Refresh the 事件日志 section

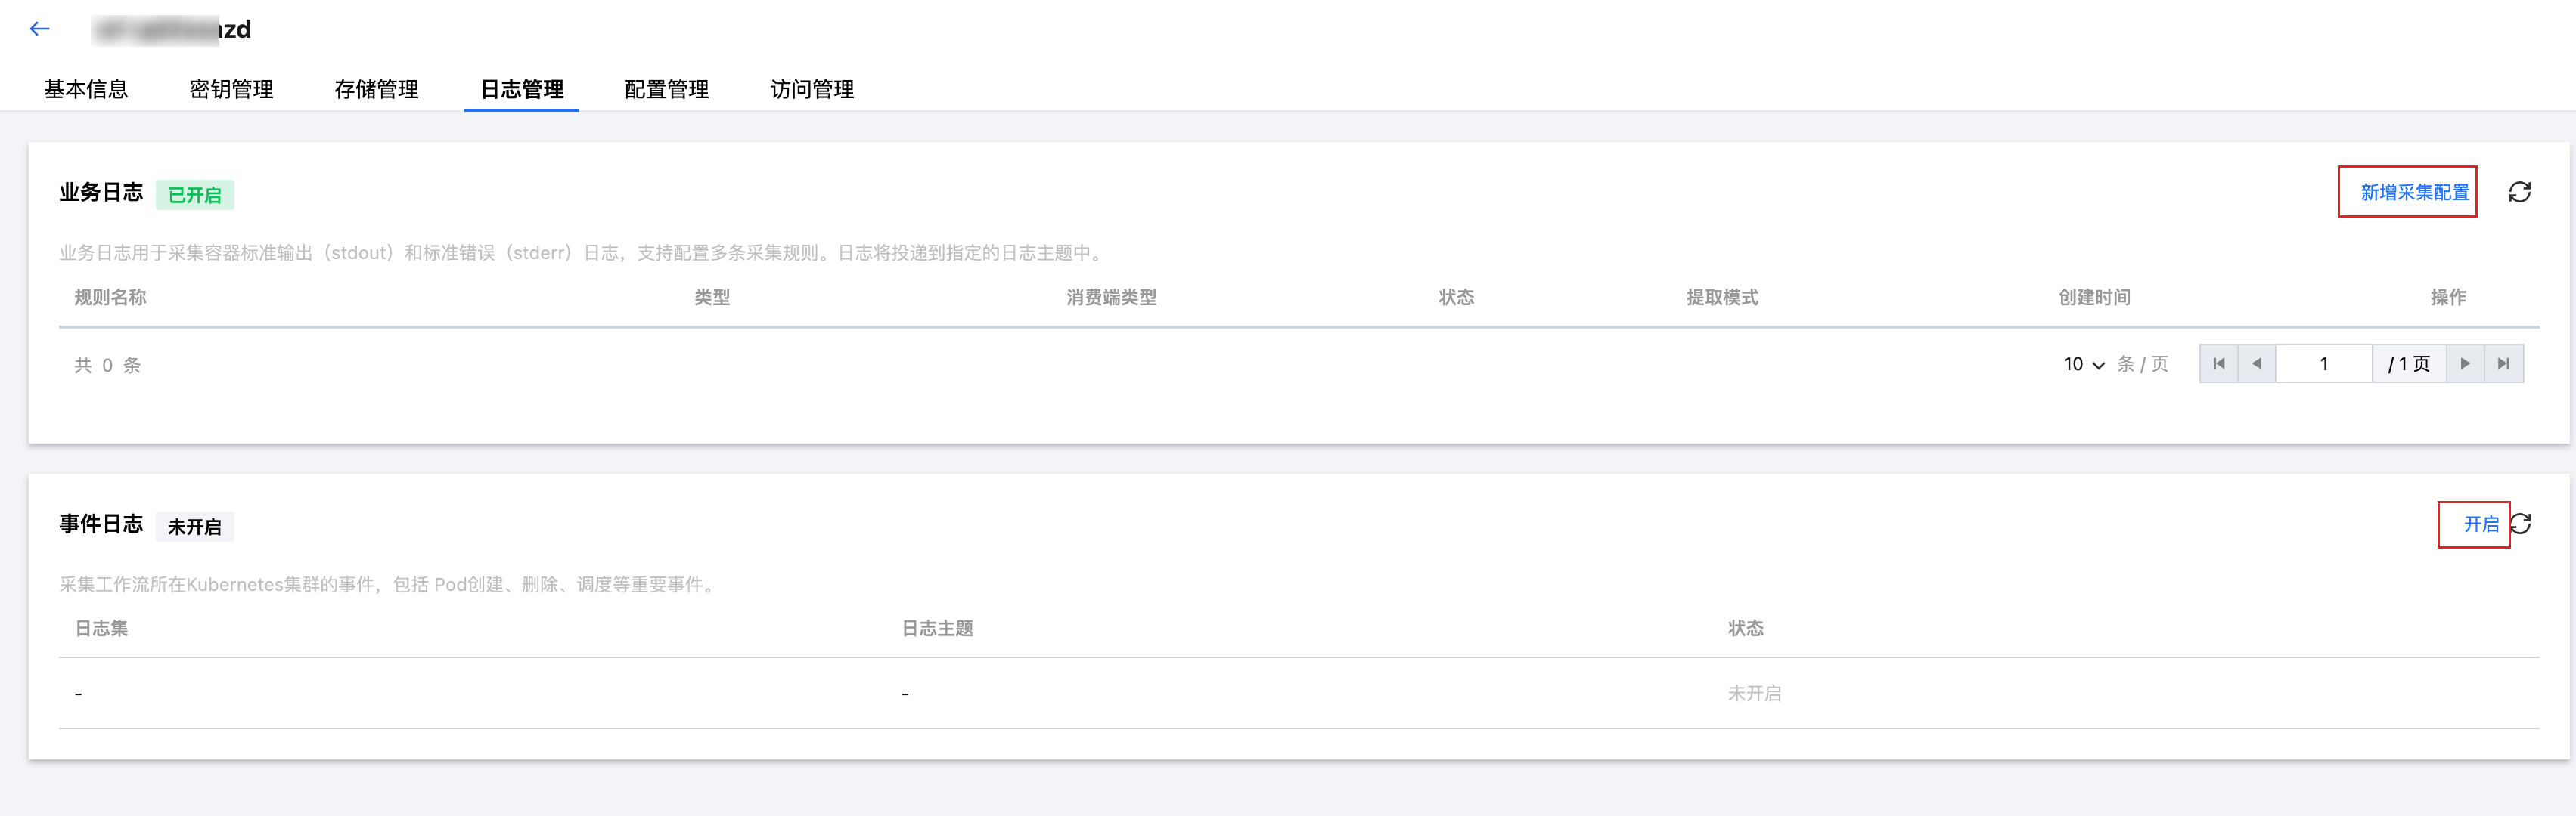2522,524
